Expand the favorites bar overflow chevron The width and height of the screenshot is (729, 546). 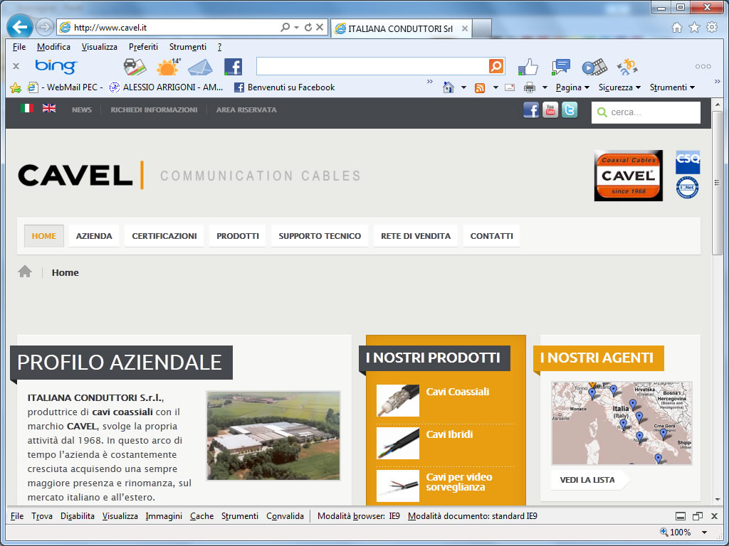point(429,82)
